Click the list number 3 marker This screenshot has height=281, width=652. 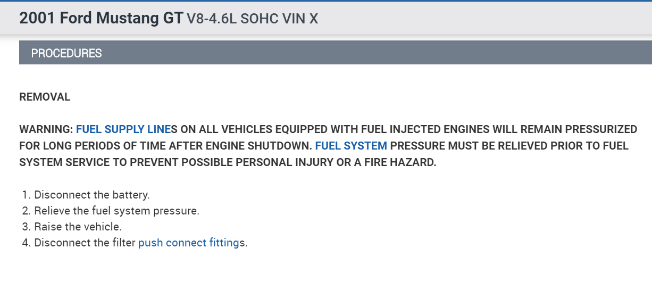pyautogui.click(x=26, y=227)
